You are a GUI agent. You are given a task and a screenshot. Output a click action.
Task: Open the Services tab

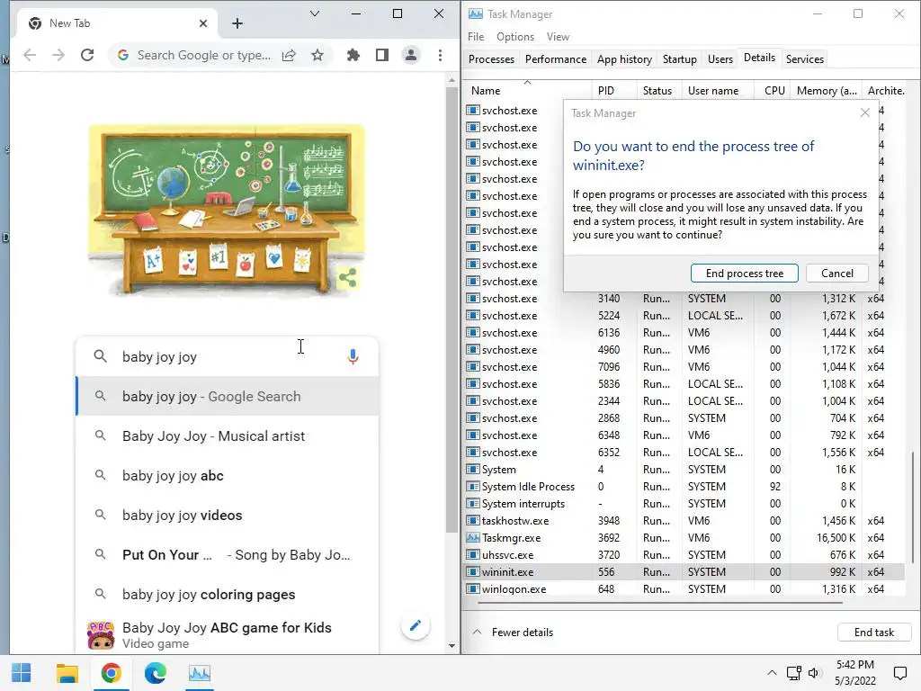(x=805, y=58)
